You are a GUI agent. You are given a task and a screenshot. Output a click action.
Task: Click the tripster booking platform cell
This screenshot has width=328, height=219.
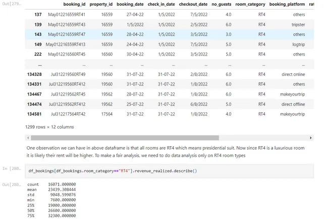298,25
